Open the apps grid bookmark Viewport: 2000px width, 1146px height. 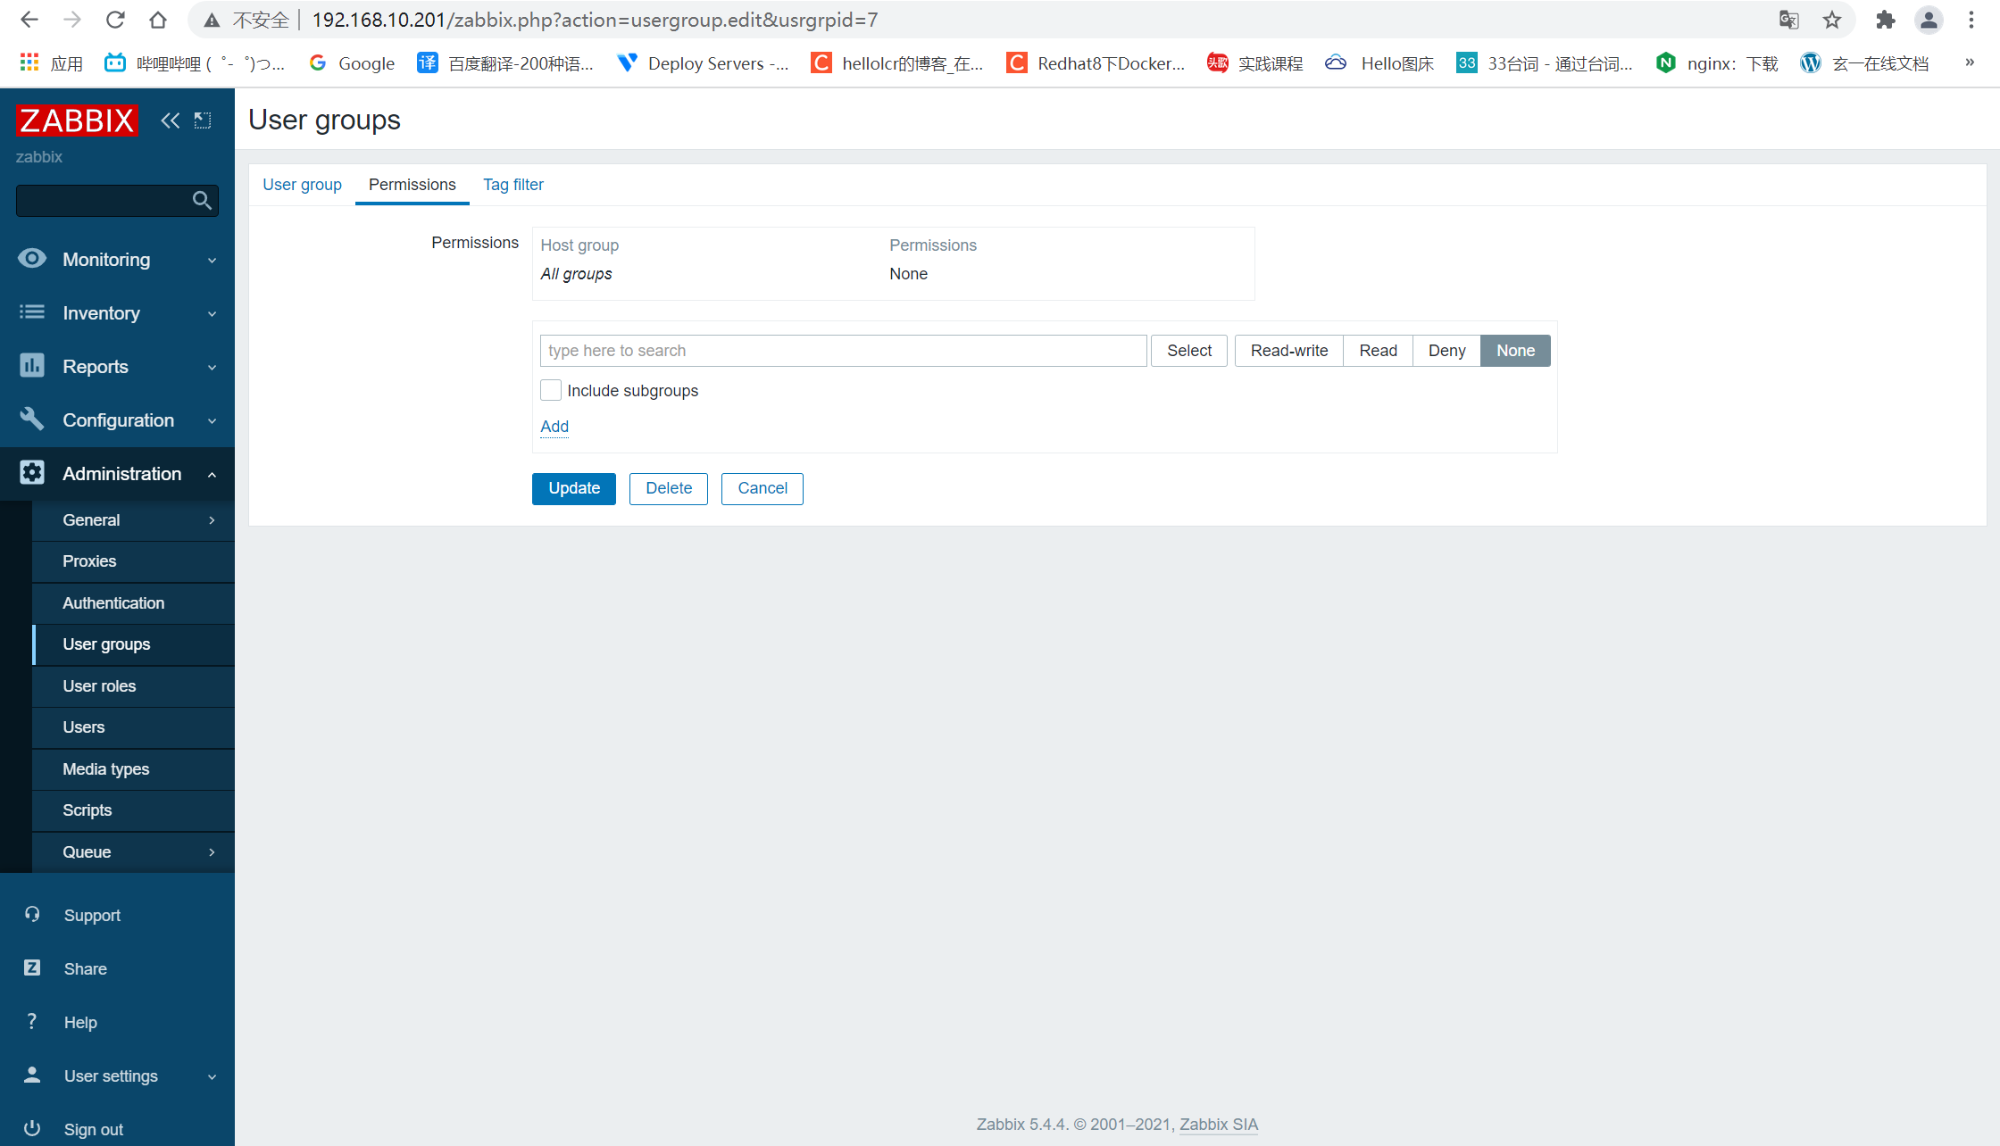pos(52,63)
